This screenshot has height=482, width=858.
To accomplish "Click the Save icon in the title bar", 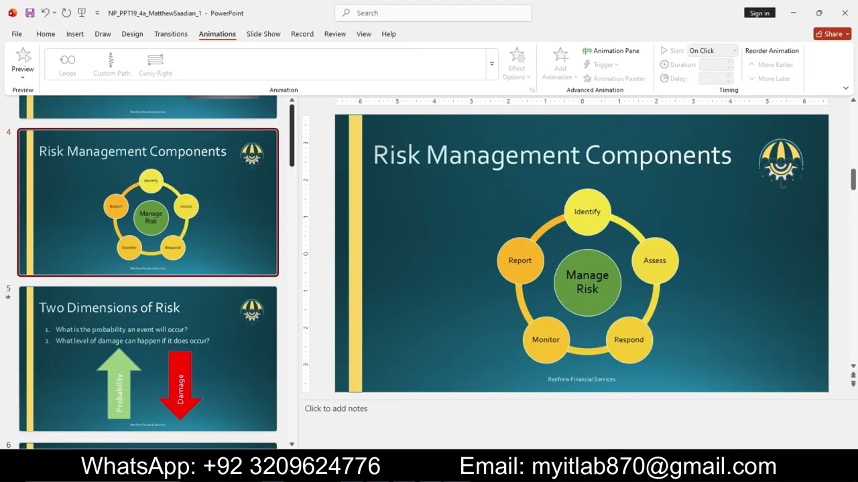I will [x=29, y=13].
